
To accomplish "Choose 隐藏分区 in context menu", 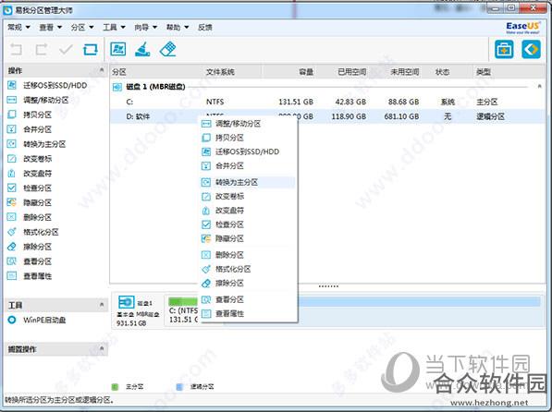I will 248,238.
